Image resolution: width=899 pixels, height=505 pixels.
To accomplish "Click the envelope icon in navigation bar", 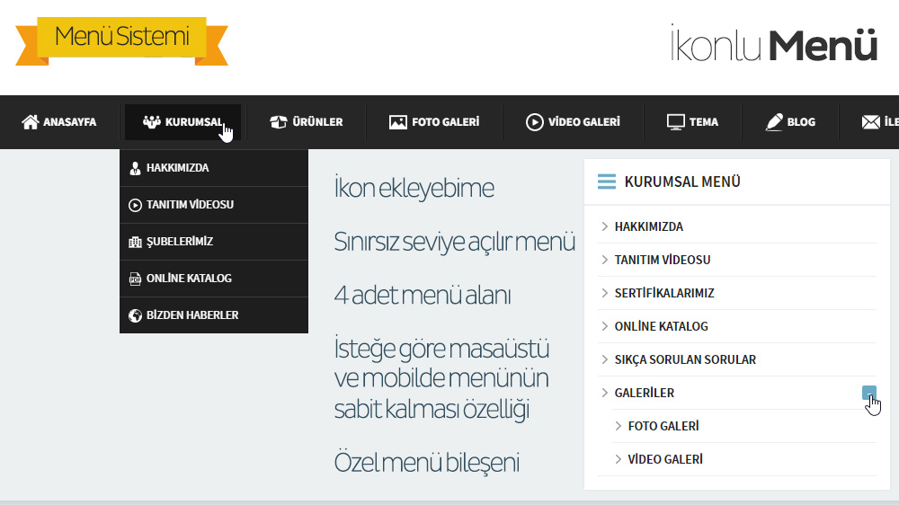I will (x=870, y=122).
